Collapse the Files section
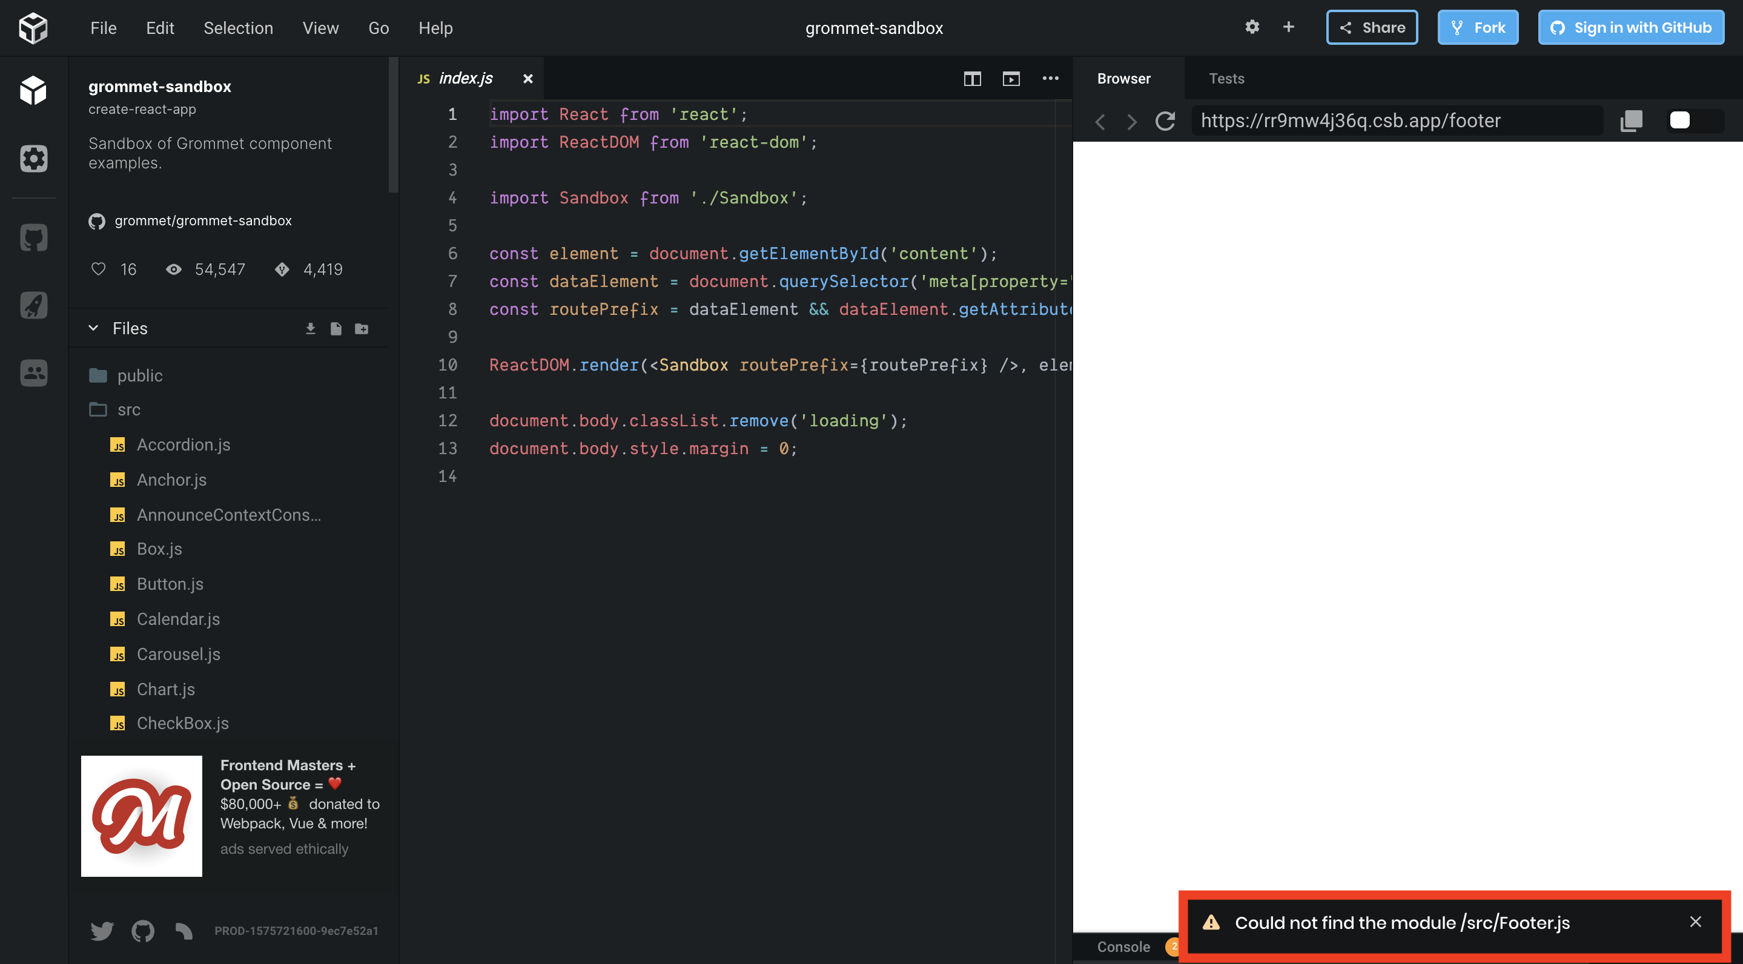Viewport: 1743px width, 964px height. [93, 328]
